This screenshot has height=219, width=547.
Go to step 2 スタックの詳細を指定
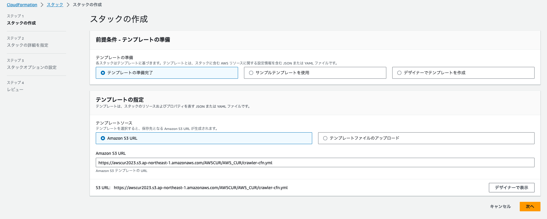click(28, 45)
